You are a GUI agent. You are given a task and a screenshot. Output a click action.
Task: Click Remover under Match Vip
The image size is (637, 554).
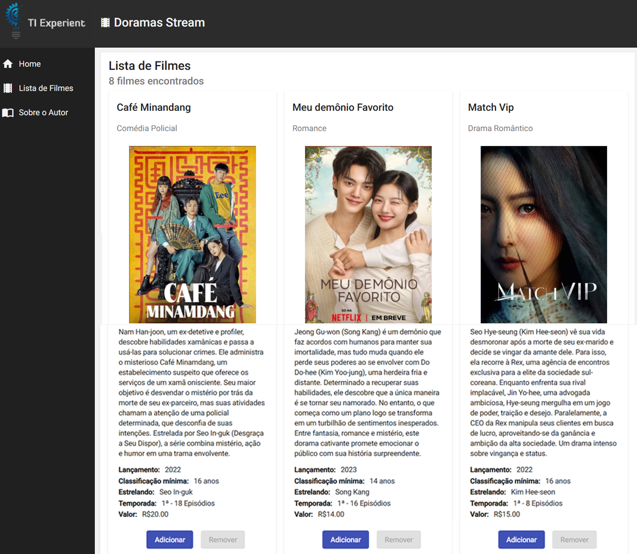click(x=574, y=539)
